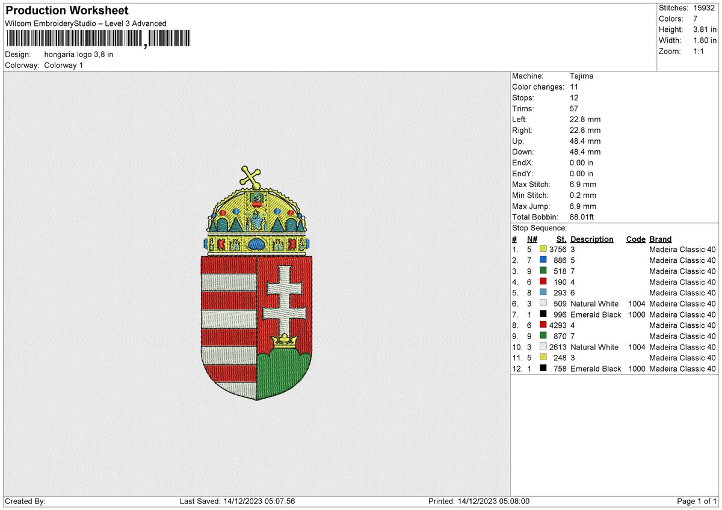
Task: Click the Total Bobbin value 88.01ft
Action: [582, 217]
